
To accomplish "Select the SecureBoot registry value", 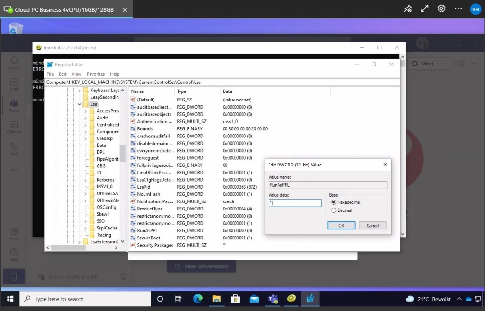I will pos(148,238).
